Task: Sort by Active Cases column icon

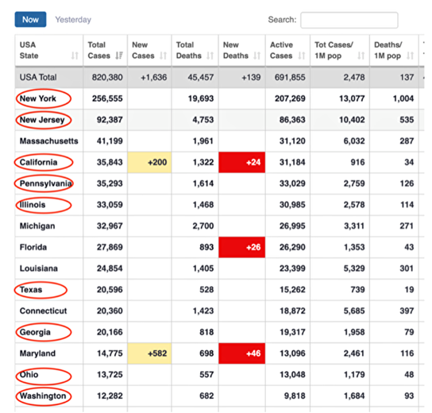Action: (302, 56)
